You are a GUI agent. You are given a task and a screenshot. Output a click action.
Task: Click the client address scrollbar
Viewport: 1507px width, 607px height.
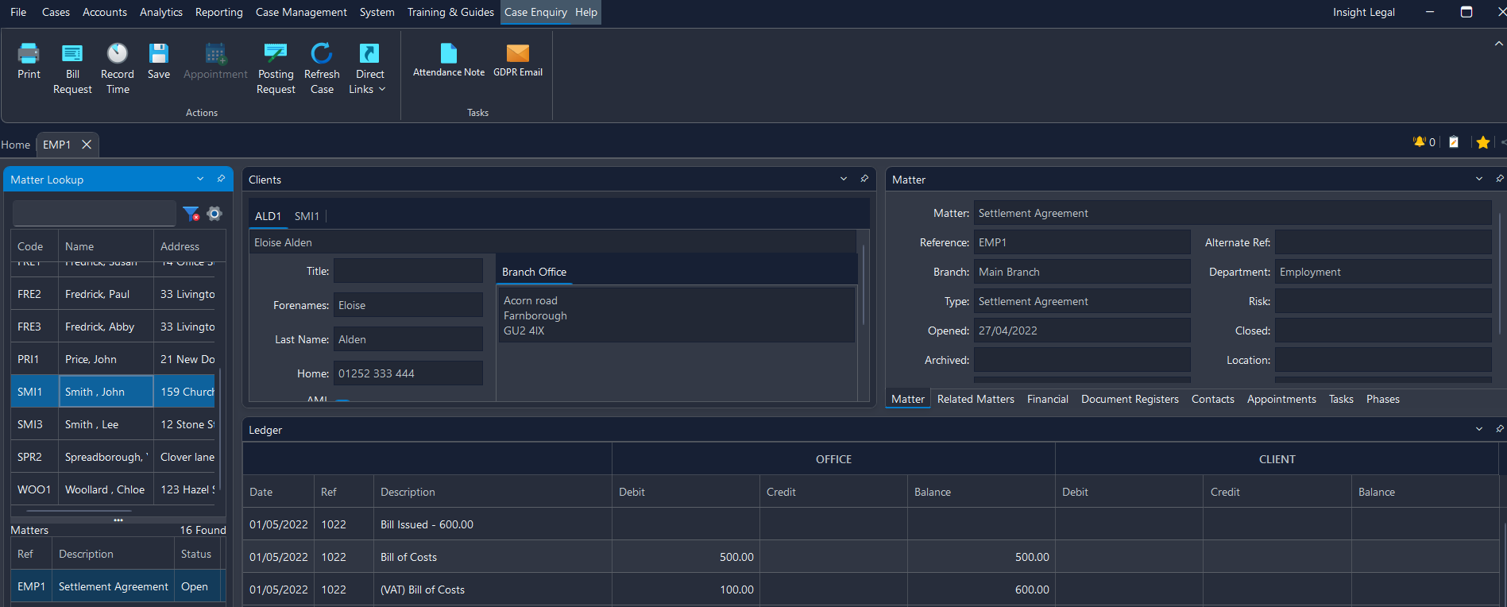tap(863, 286)
